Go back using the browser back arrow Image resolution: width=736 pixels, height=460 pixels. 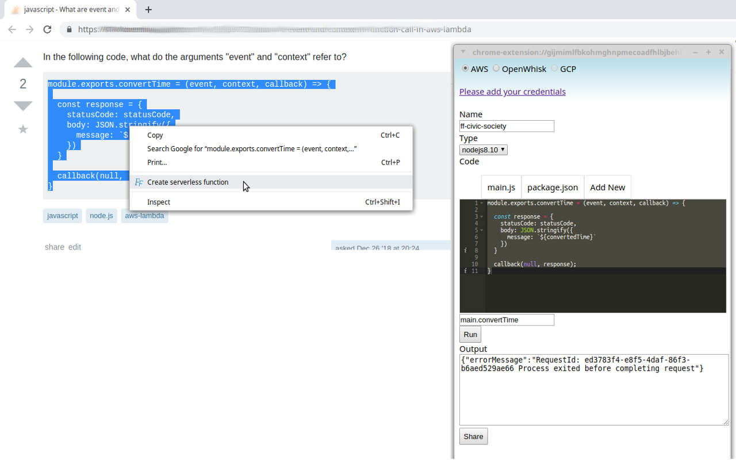point(12,29)
